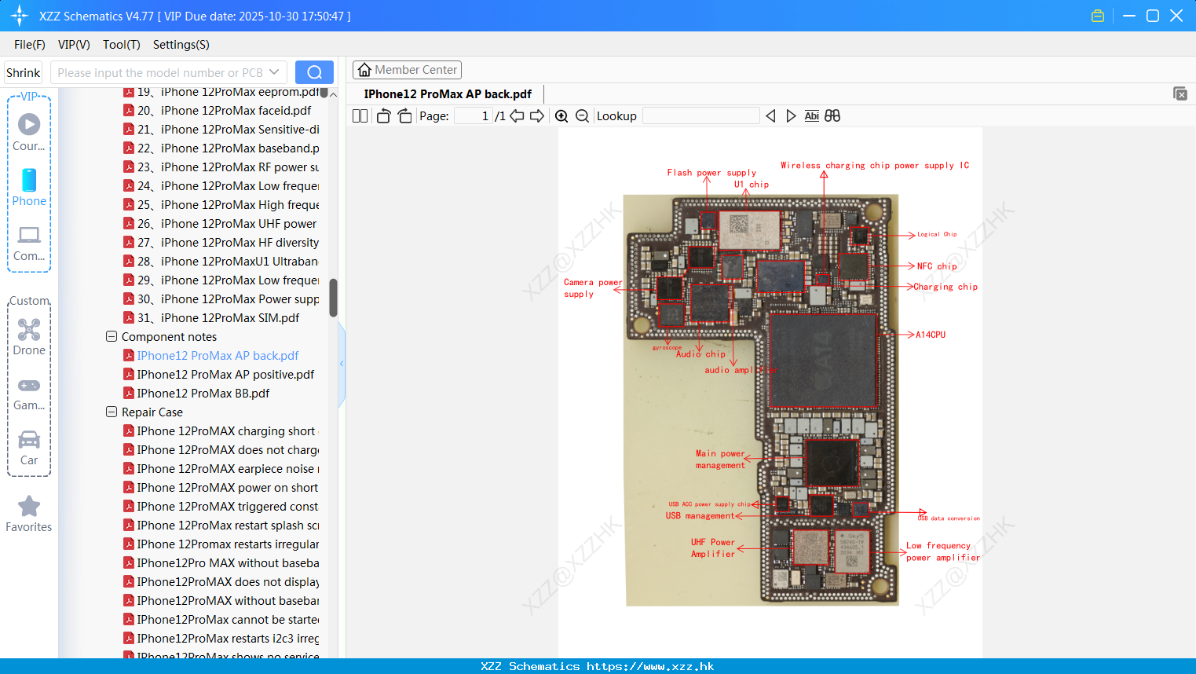Open iPhone 12ProMax baseband file
1196x674 pixels.
(221, 148)
